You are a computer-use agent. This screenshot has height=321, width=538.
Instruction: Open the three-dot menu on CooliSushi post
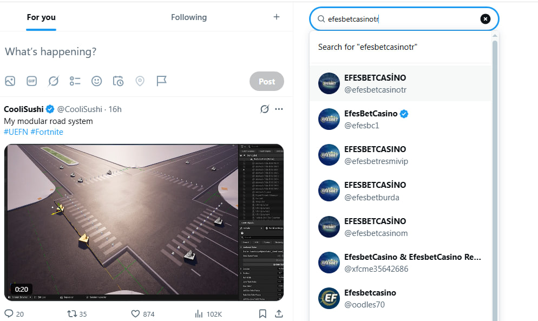pos(279,109)
